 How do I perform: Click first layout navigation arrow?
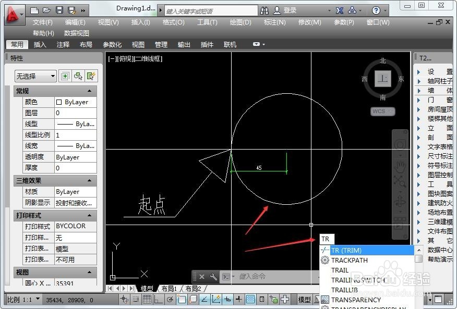pyautogui.click(x=110, y=288)
